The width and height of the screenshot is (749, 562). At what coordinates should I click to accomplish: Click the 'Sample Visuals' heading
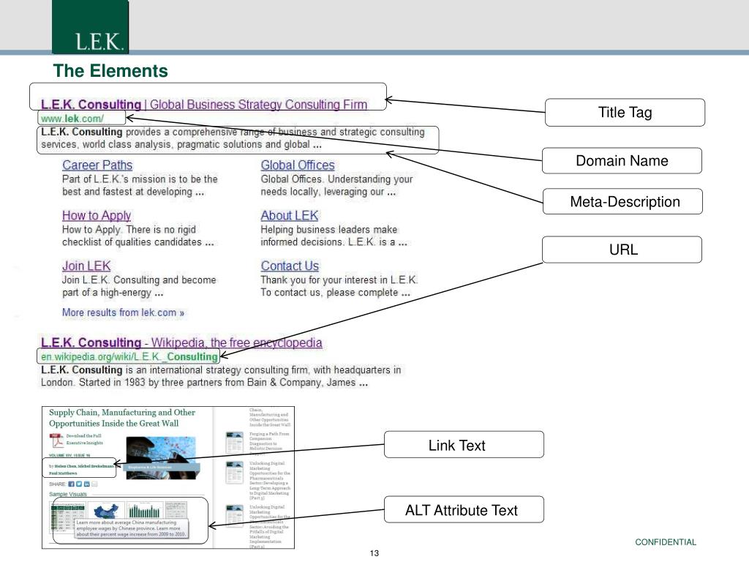coord(68,494)
